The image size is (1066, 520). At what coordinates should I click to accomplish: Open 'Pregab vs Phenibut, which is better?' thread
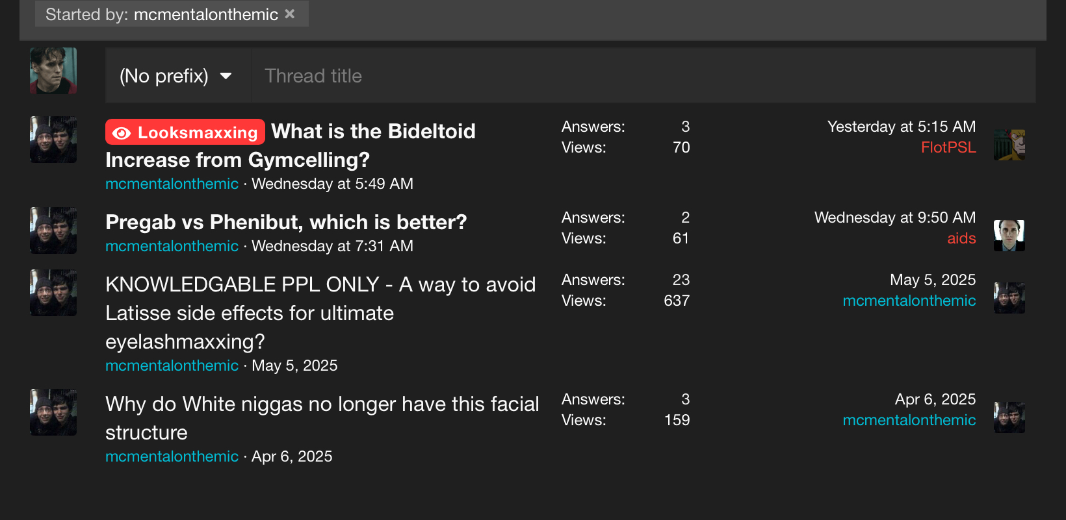pyautogui.click(x=286, y=223)
